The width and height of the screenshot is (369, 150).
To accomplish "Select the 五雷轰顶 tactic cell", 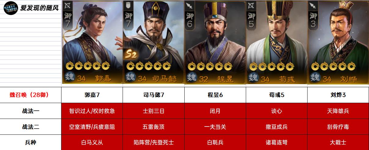I will pyautogui.click(x=153, y=127).
